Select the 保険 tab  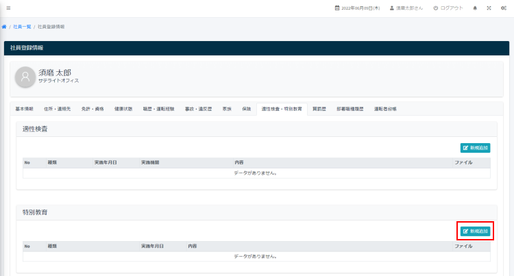click(x=247, y=109)
